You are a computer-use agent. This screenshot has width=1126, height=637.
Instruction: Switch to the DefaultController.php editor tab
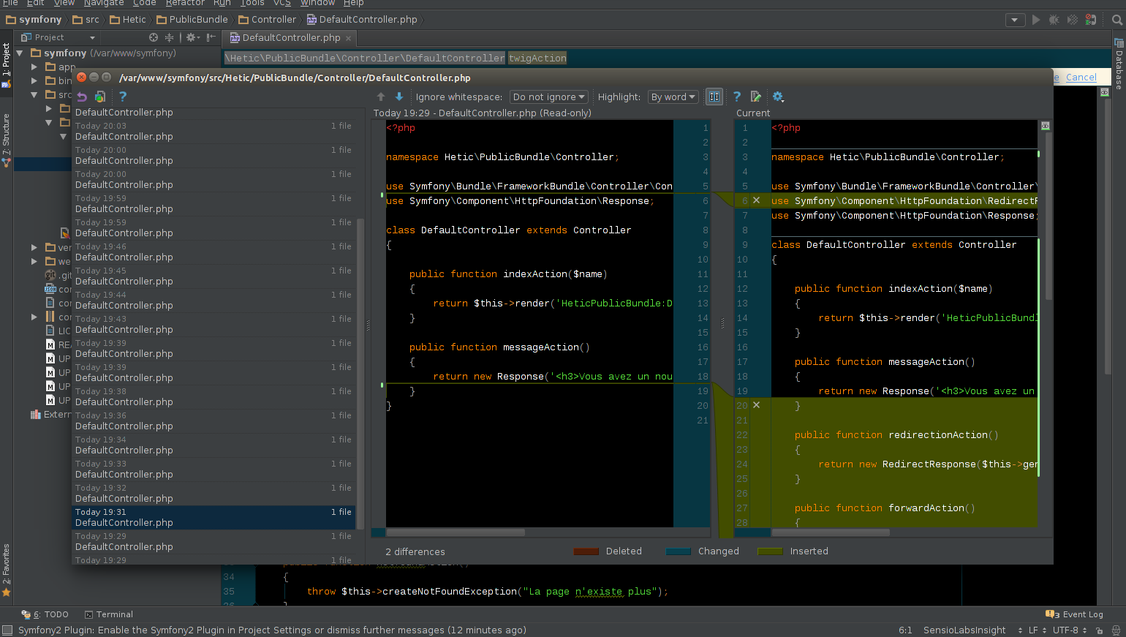coord(290,37)
